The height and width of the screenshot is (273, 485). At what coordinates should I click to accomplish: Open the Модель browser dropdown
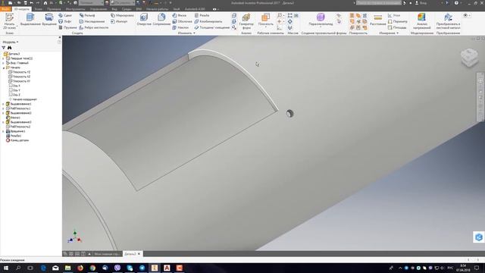pyautogui.click(x=10, y=42)
